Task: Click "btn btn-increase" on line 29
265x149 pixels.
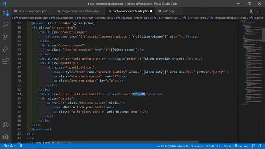Action: point(86,76)
